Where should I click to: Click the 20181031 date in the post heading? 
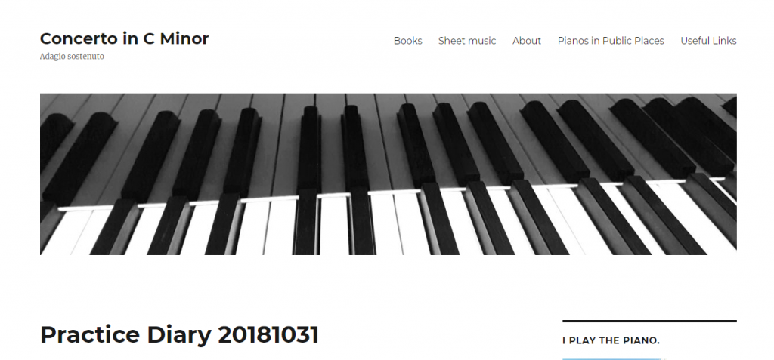(268, 335)
